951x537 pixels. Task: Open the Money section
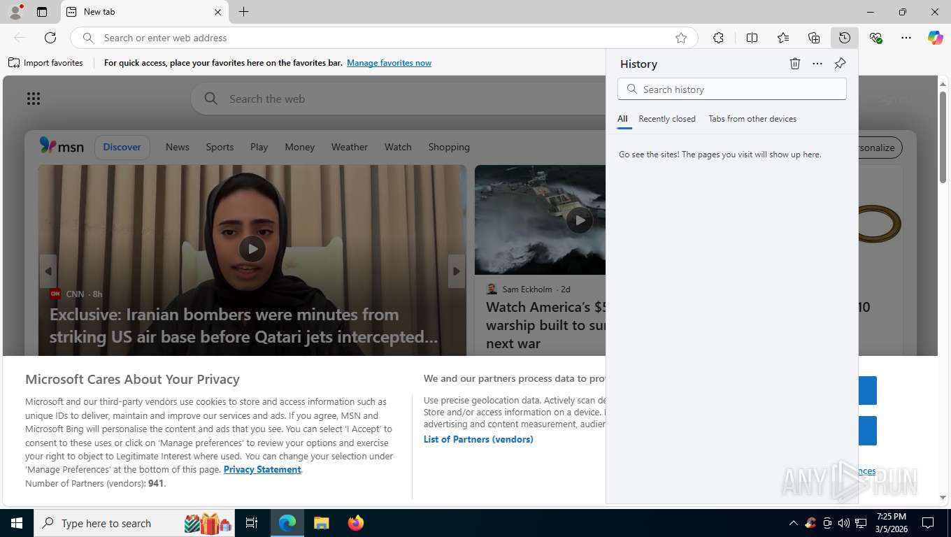click(300, 147)
